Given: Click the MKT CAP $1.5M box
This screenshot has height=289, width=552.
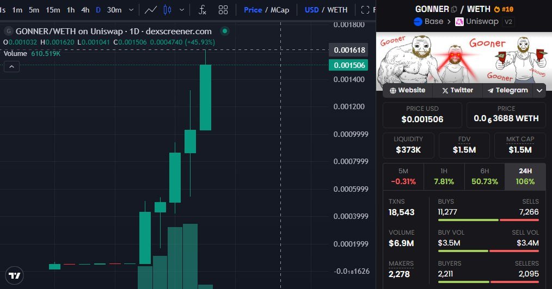Looking at the screenshot, I should click(x=520, y=146).
